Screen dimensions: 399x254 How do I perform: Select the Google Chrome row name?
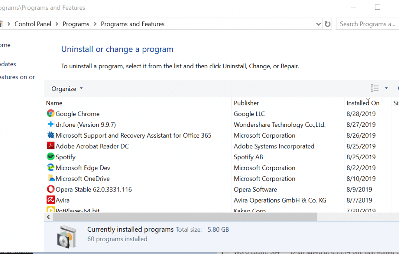click(78, 114)
